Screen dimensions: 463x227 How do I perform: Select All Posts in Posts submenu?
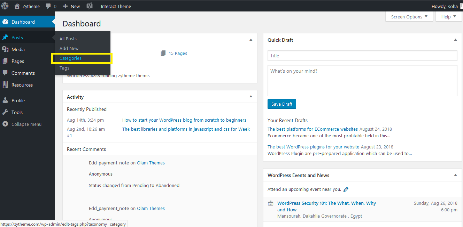click(x=68, y=39)
